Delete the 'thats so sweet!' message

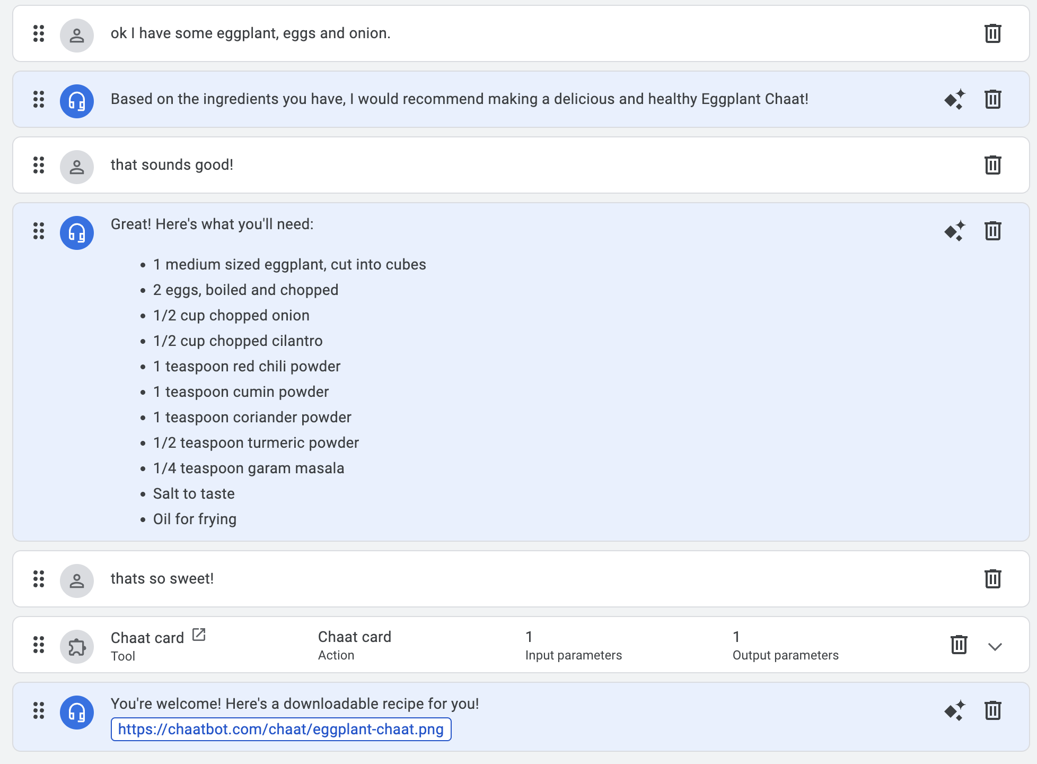[x=992, y=579]
